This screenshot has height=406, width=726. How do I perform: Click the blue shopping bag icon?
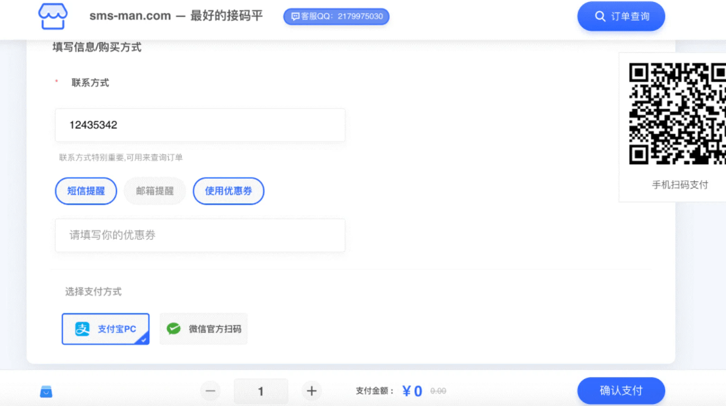46,392
